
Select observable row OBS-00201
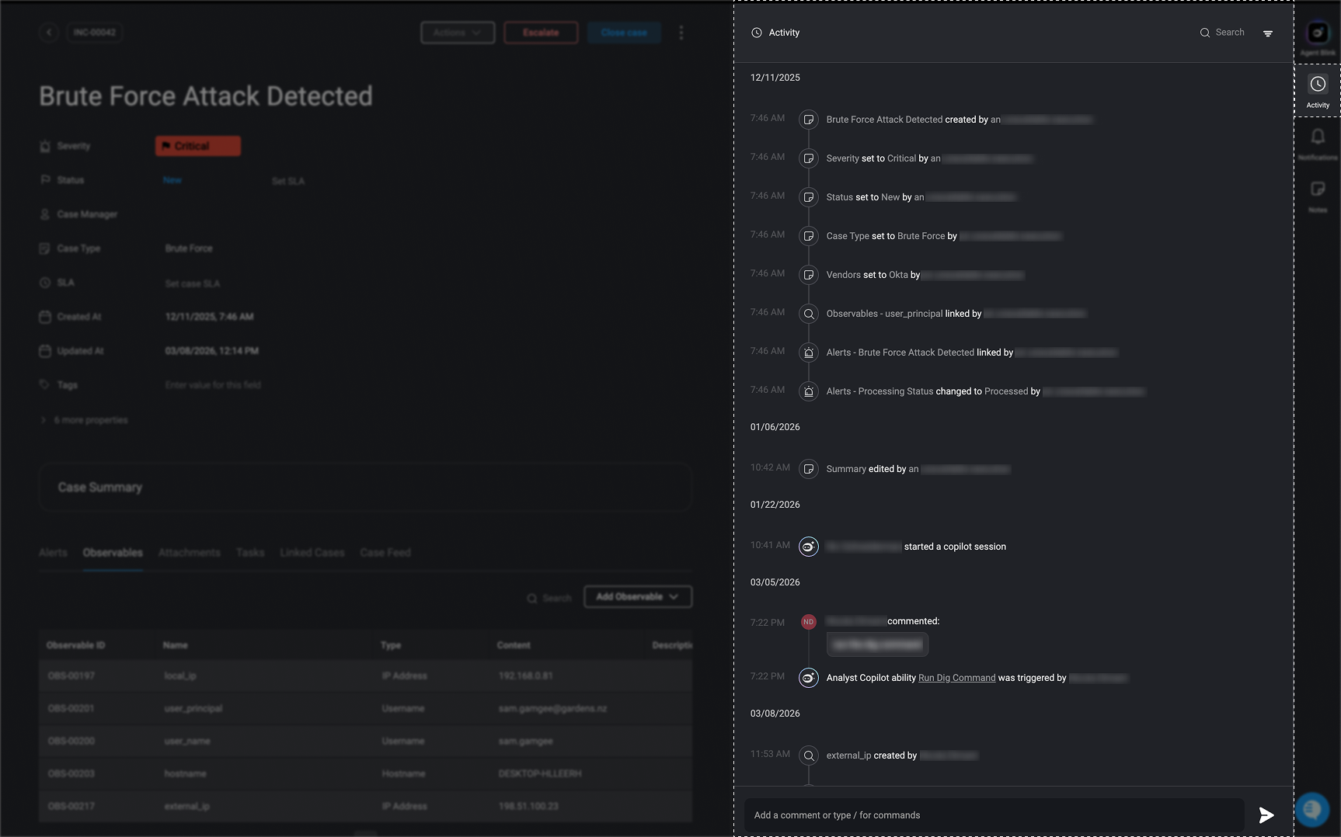pyautogui.click(x=365, y=708)
